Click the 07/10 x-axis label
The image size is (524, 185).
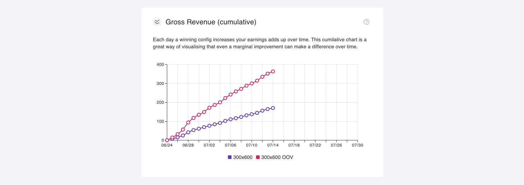pos(252,145)
